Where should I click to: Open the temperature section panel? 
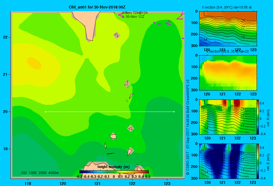pos(228,29)
